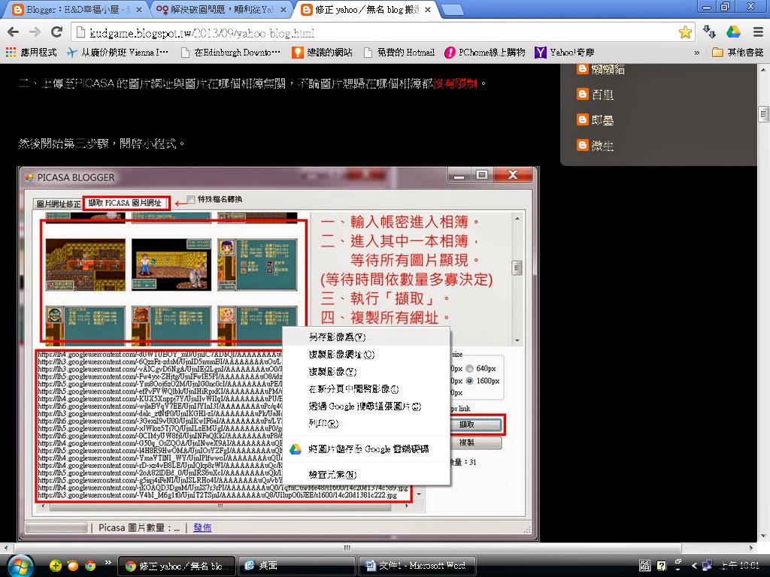Image resolution: width=770 pixels, height=577 pixels.
Task: Show hidden tray icons with the arrow
Action: click(694, 566)
